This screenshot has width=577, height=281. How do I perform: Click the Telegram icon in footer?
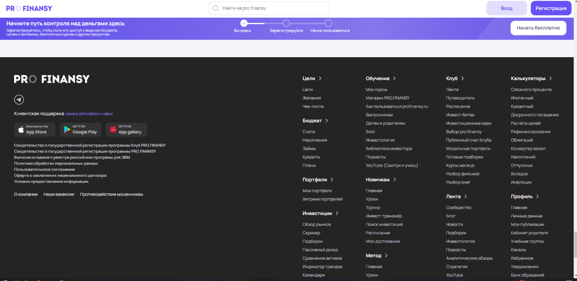(19, 100)
